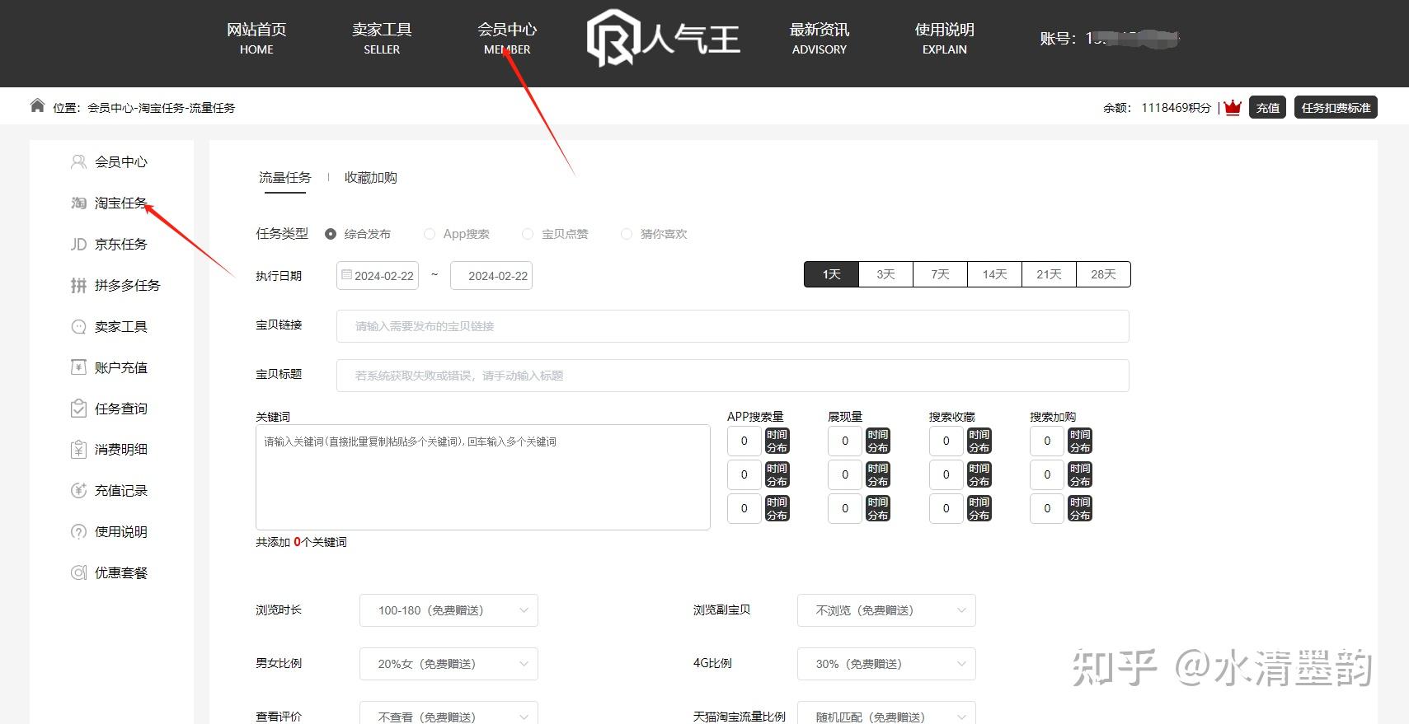Open the end date picker field

[491, 276]
